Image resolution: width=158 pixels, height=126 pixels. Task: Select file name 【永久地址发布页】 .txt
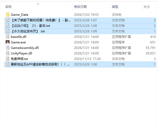click(28, 31)
